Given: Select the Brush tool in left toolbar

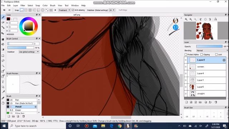Looking at the screenshot, I should [3, 17].
